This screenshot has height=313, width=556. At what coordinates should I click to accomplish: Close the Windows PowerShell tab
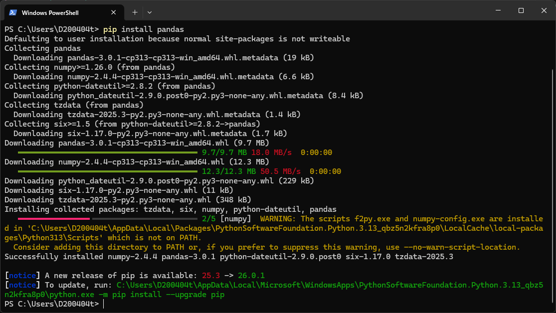click(x=113, y=12)
